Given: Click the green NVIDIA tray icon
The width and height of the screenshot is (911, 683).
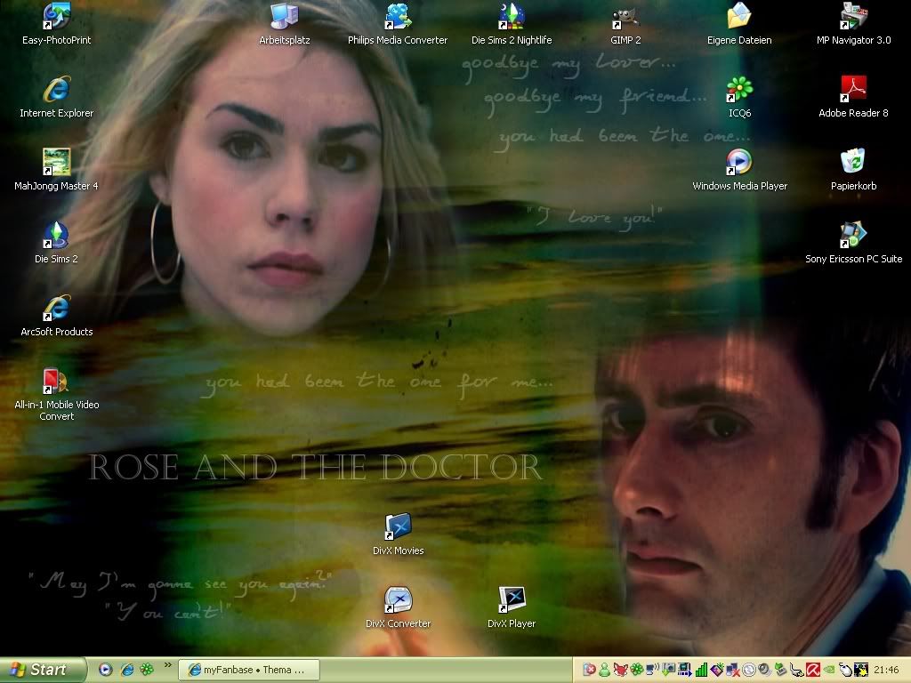Looking at the screenshot, I should (829, 670).
